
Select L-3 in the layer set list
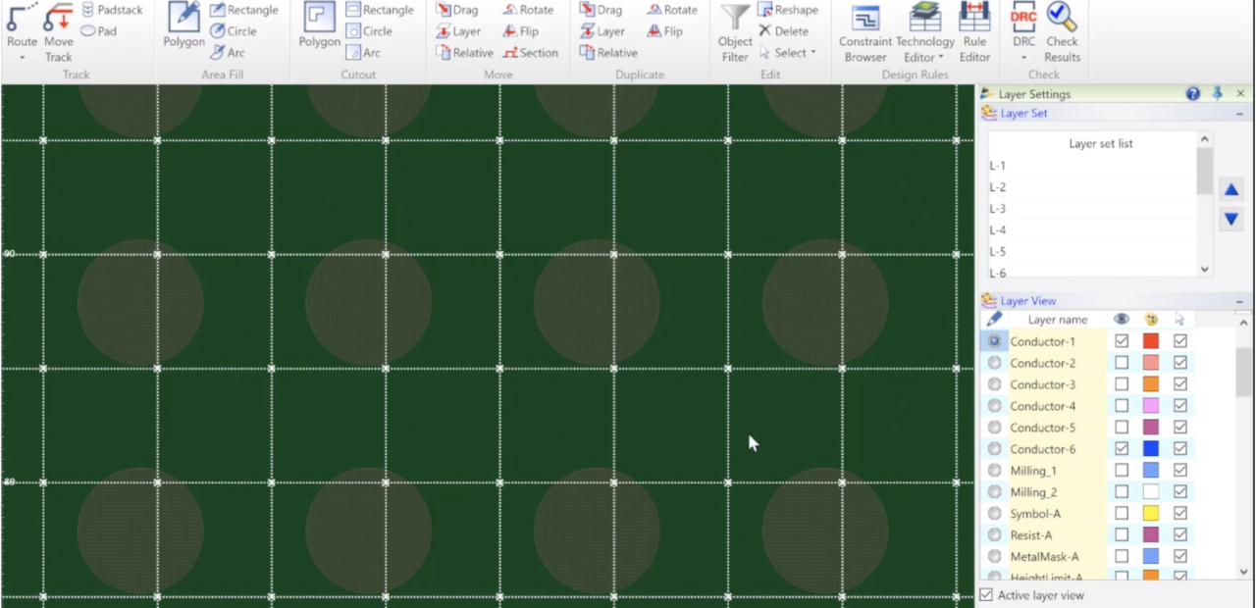997,208
